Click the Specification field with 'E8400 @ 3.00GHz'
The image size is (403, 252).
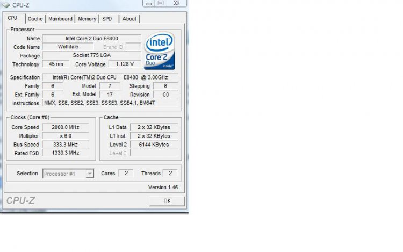click(110, 77)
